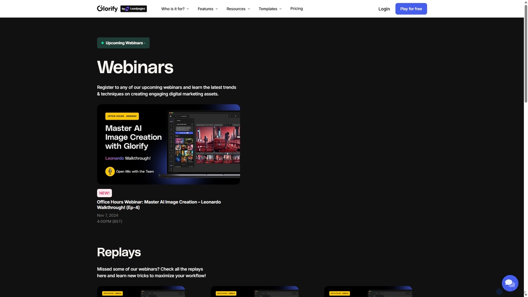Click the 'Play for free' button

(411, 9)
